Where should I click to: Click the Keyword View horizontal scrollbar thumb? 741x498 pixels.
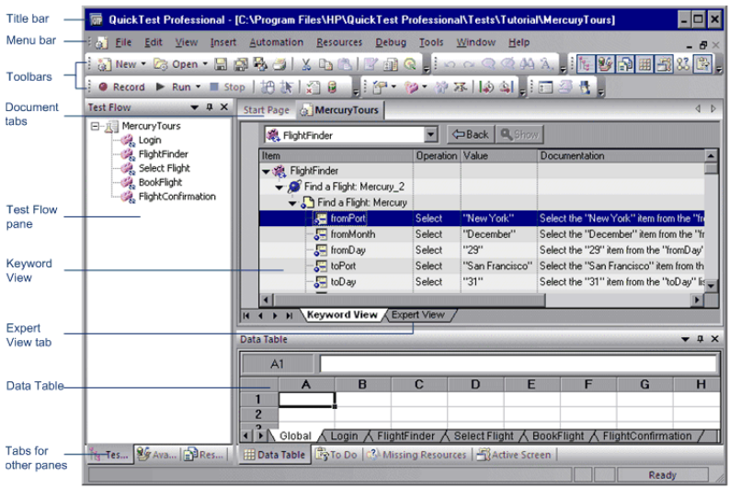pos(409,300)
